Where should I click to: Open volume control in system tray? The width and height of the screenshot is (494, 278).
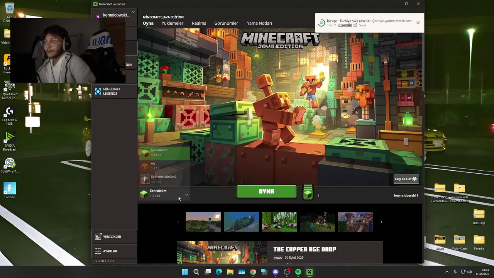click(470, 272)
